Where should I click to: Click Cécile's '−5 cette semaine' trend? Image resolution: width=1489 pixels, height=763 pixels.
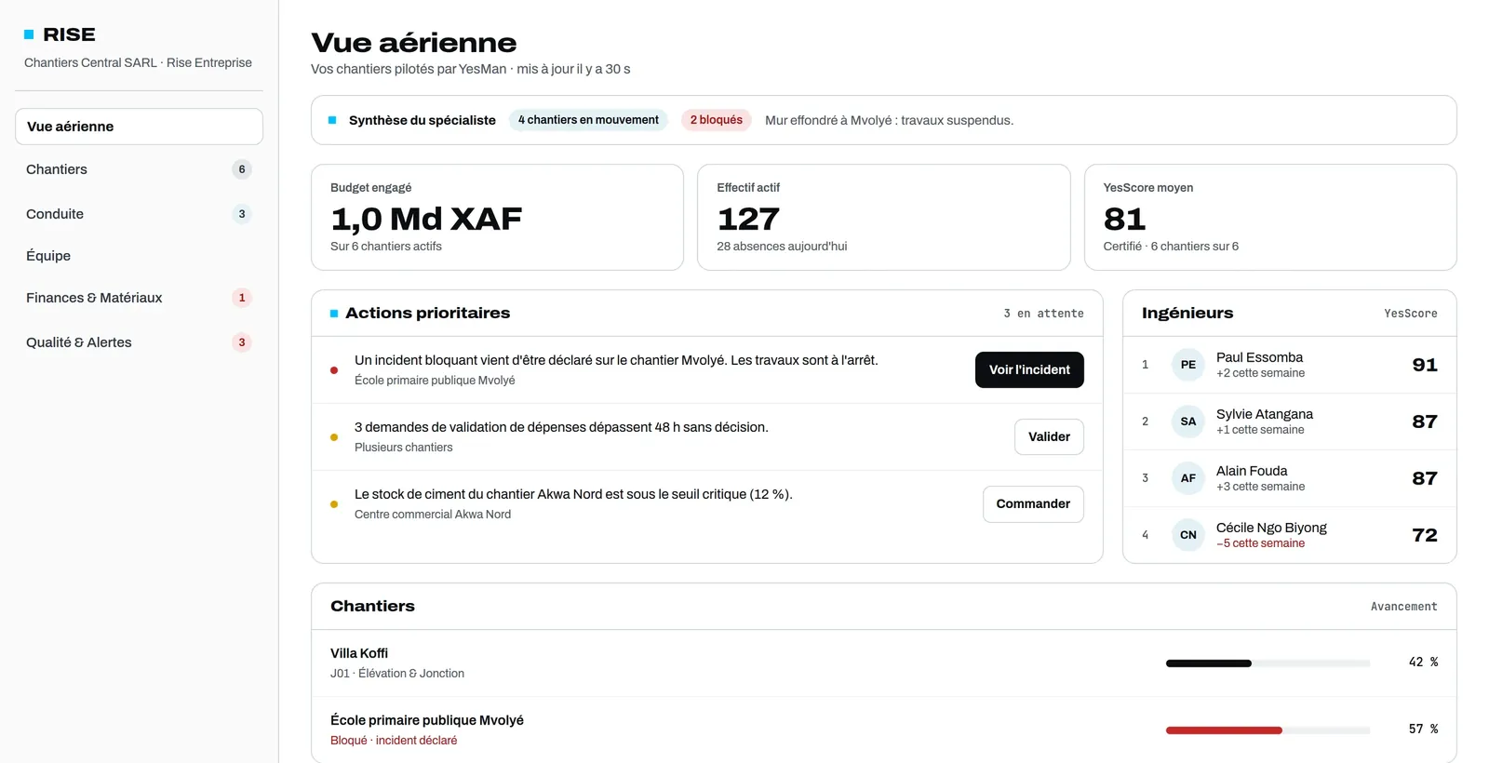coord(1260,543)
